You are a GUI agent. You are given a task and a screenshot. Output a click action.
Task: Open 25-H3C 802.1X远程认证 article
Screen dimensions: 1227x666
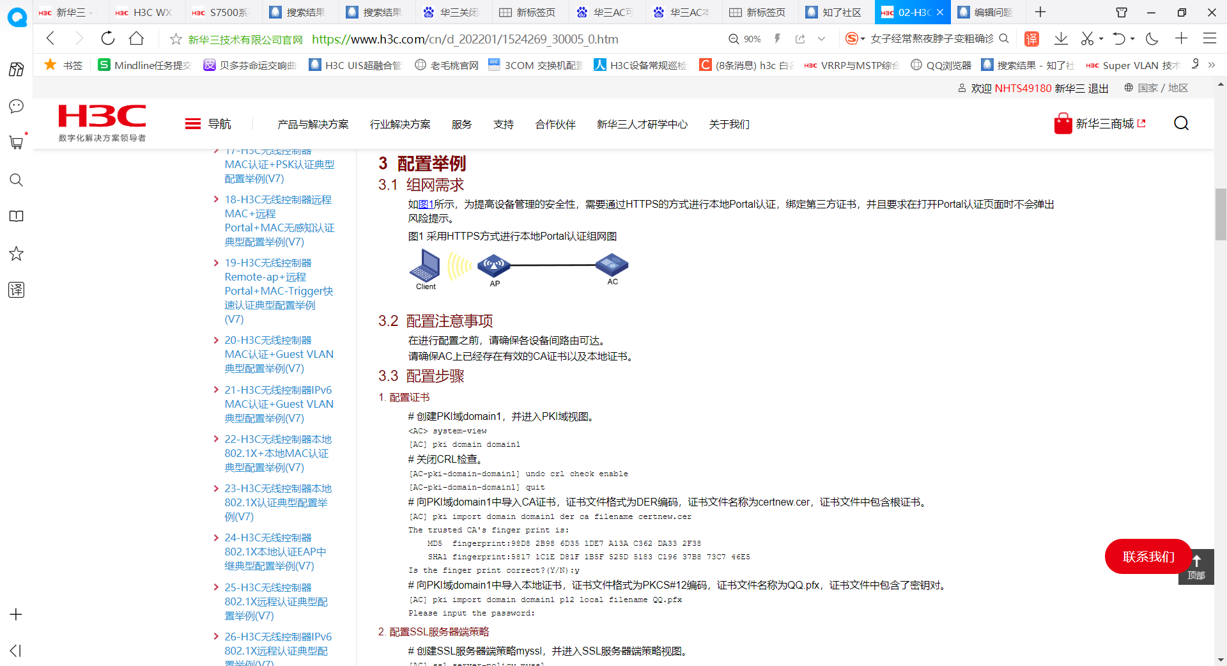(276, 601)
